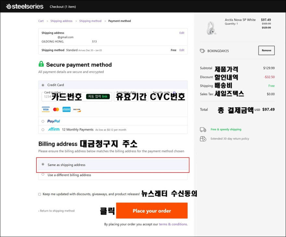The width and height of the screenshot is (286, 237).
Task: Edit the Standard shipping method
Action: pos(182,50)
